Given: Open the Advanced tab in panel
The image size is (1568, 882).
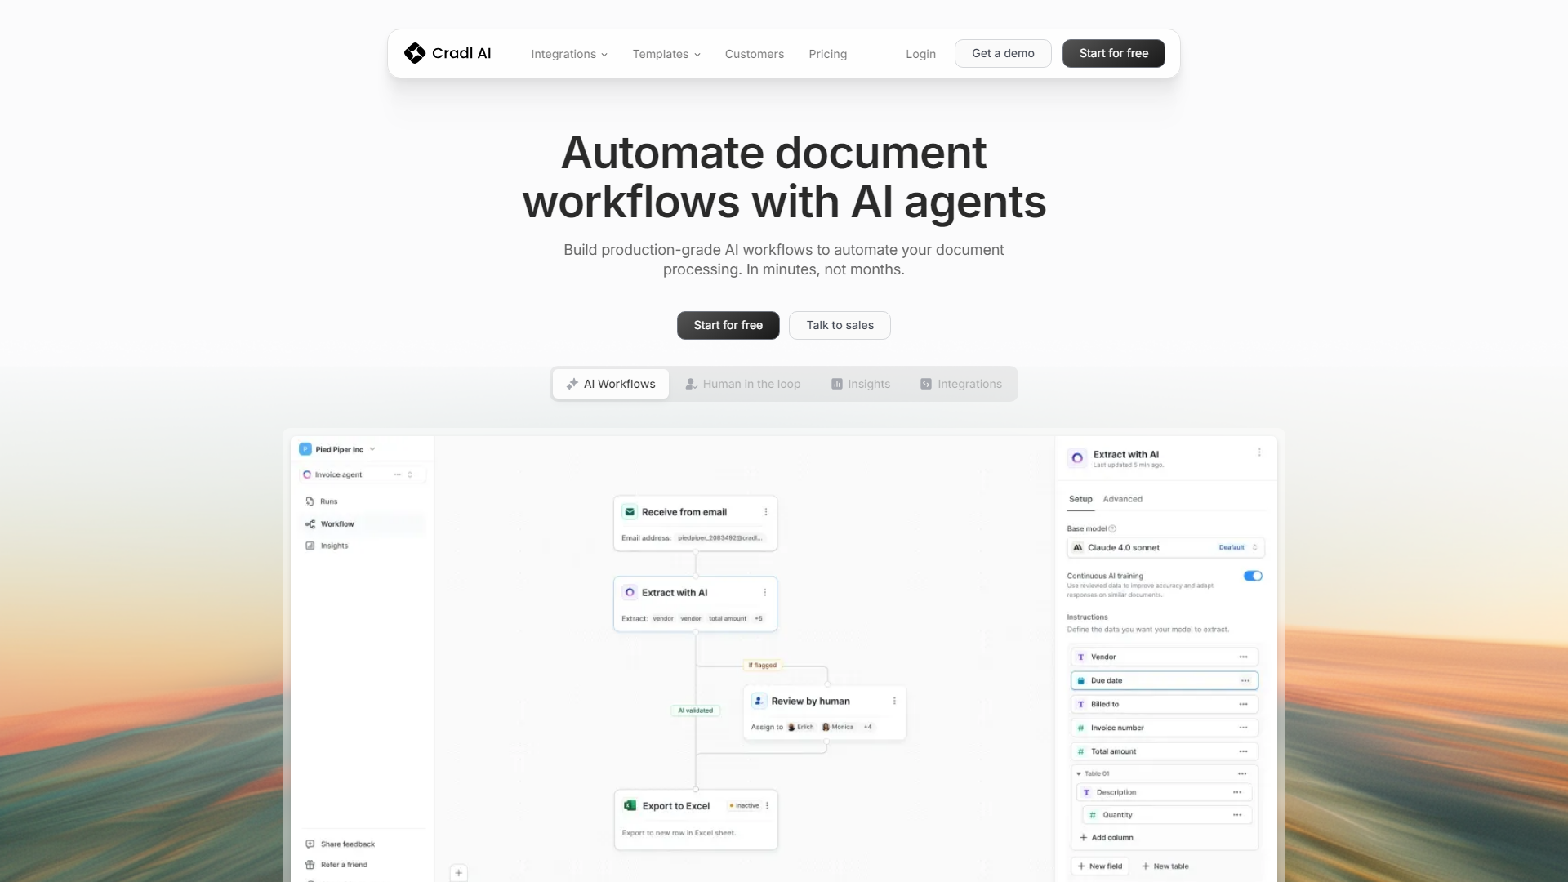Looking at the screenshot, I should click(1122, 499).
